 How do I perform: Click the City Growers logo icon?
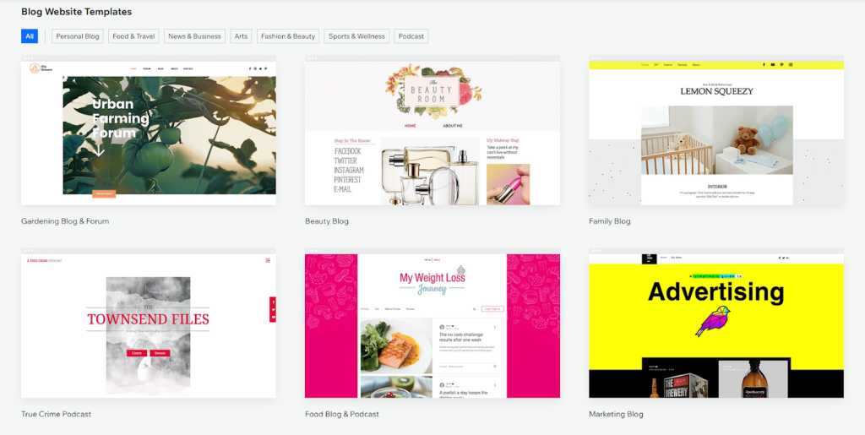35,68
